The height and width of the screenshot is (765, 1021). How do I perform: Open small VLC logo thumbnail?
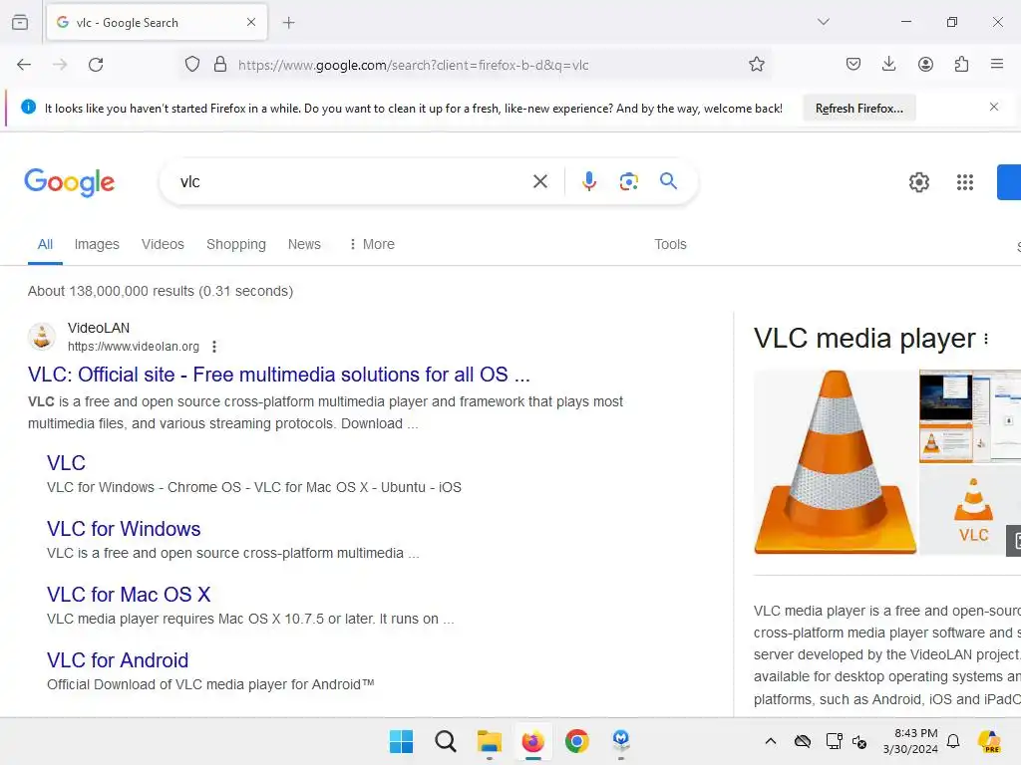(970, 510)
